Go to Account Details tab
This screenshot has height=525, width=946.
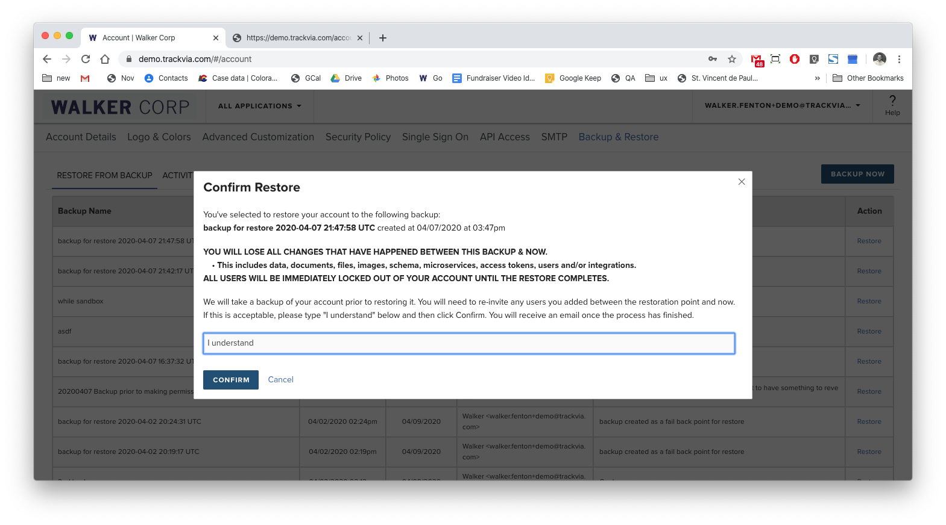81,137
